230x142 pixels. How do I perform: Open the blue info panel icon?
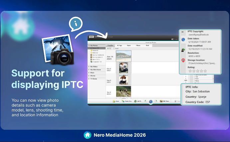tap(183, 39)
